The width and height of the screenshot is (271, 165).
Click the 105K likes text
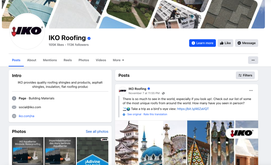click(56, 45)
